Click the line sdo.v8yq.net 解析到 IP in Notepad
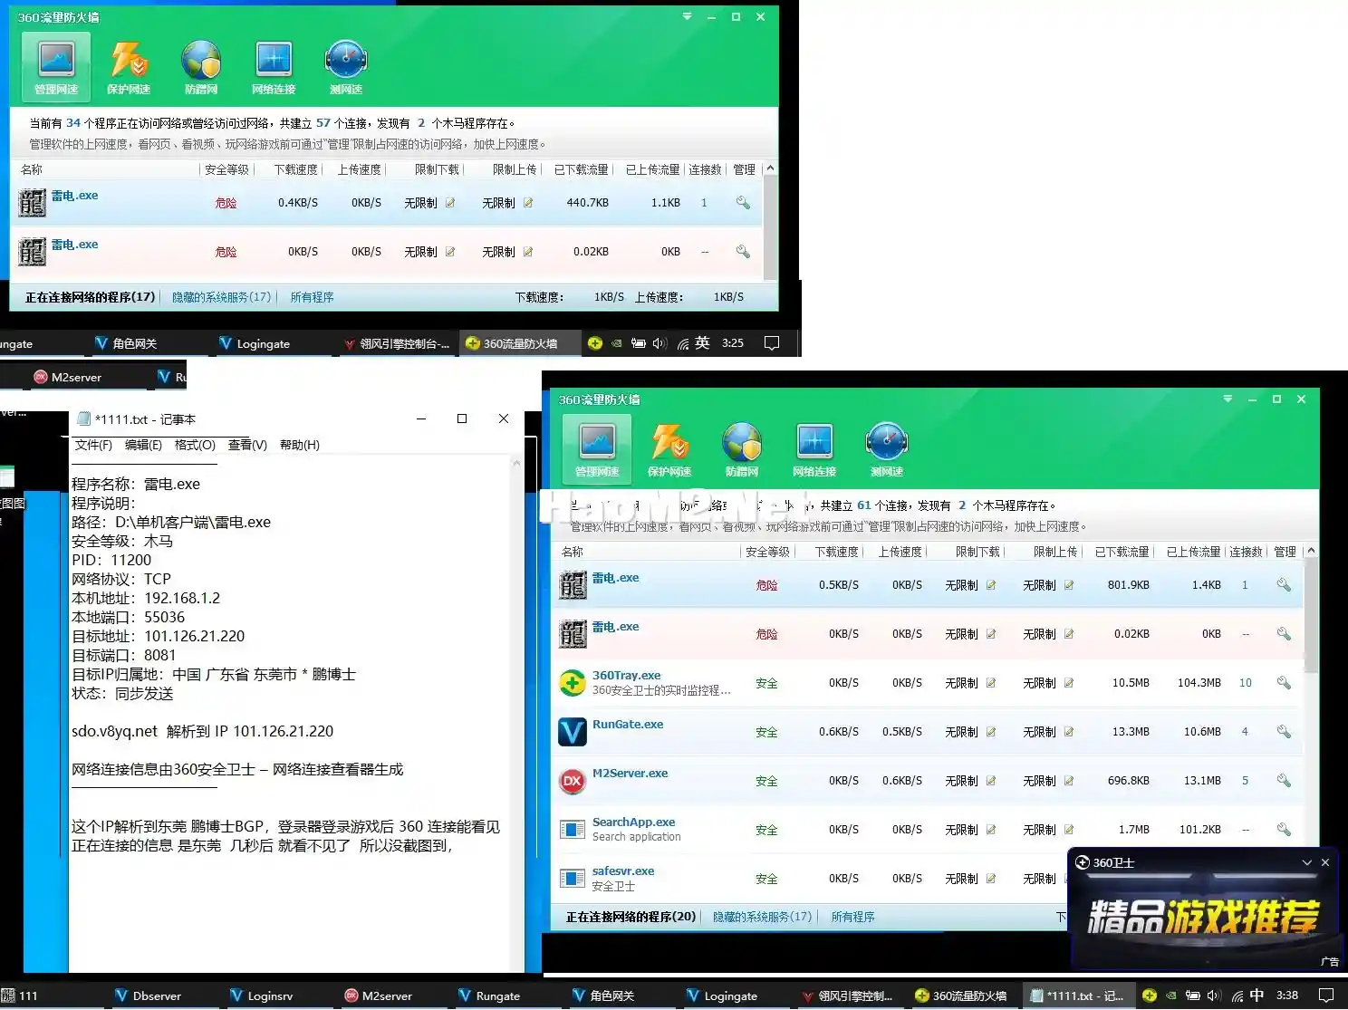 pos(203,731)
